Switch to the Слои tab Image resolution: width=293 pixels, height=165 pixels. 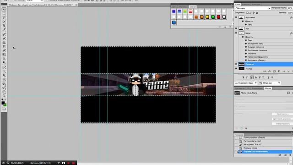click(237, 4)
